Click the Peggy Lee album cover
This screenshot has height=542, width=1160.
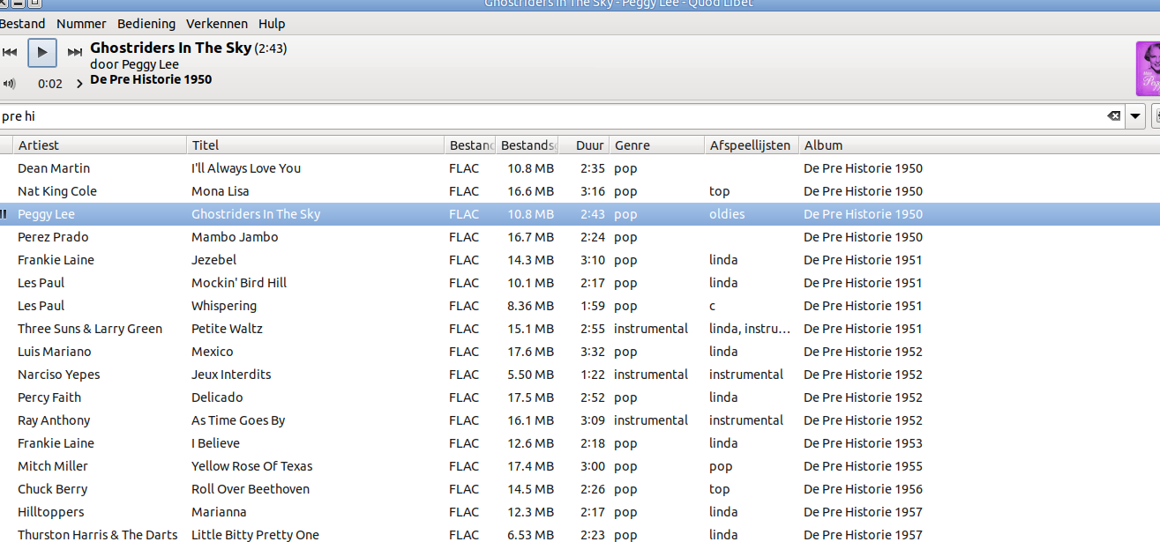[x=1147, y=69]
